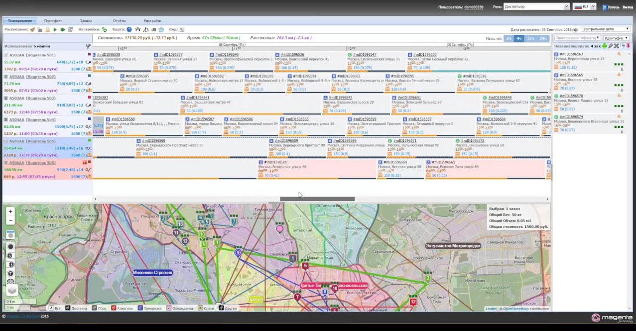This screenshot has width=636, height=331.
Task: Switch to the План-факт tab
Action: click(x=53, y=21)
